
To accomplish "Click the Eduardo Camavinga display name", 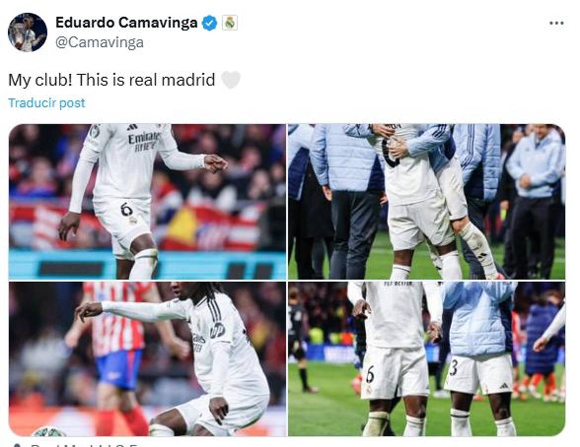I will (126, 22).
